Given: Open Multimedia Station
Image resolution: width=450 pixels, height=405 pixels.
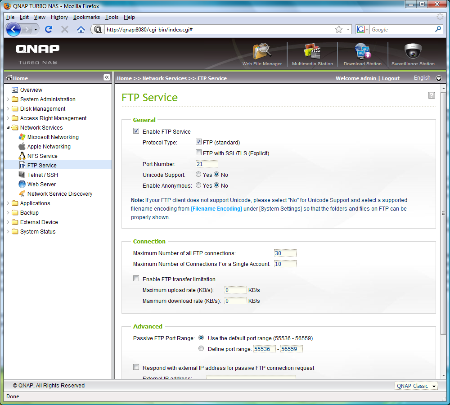Looking at the screenshot, I should click(x=312, y=54).
